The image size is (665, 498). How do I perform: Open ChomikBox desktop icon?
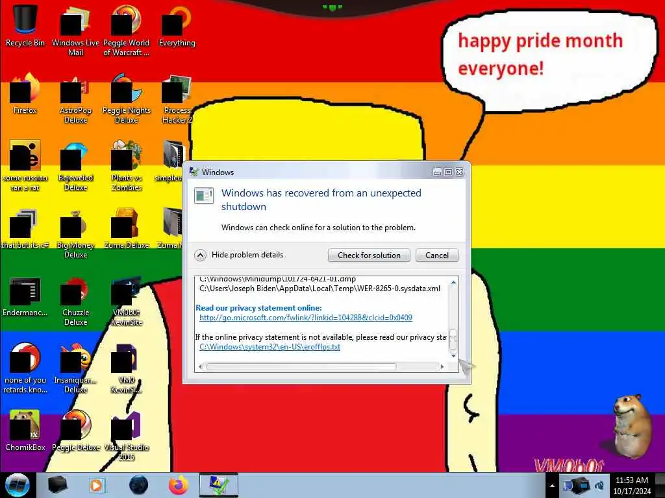pyautogui.click(x=25, y=431)
